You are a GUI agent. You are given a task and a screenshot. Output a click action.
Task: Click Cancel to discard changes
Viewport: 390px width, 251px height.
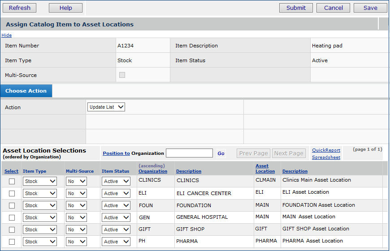[x=333, y=8]
